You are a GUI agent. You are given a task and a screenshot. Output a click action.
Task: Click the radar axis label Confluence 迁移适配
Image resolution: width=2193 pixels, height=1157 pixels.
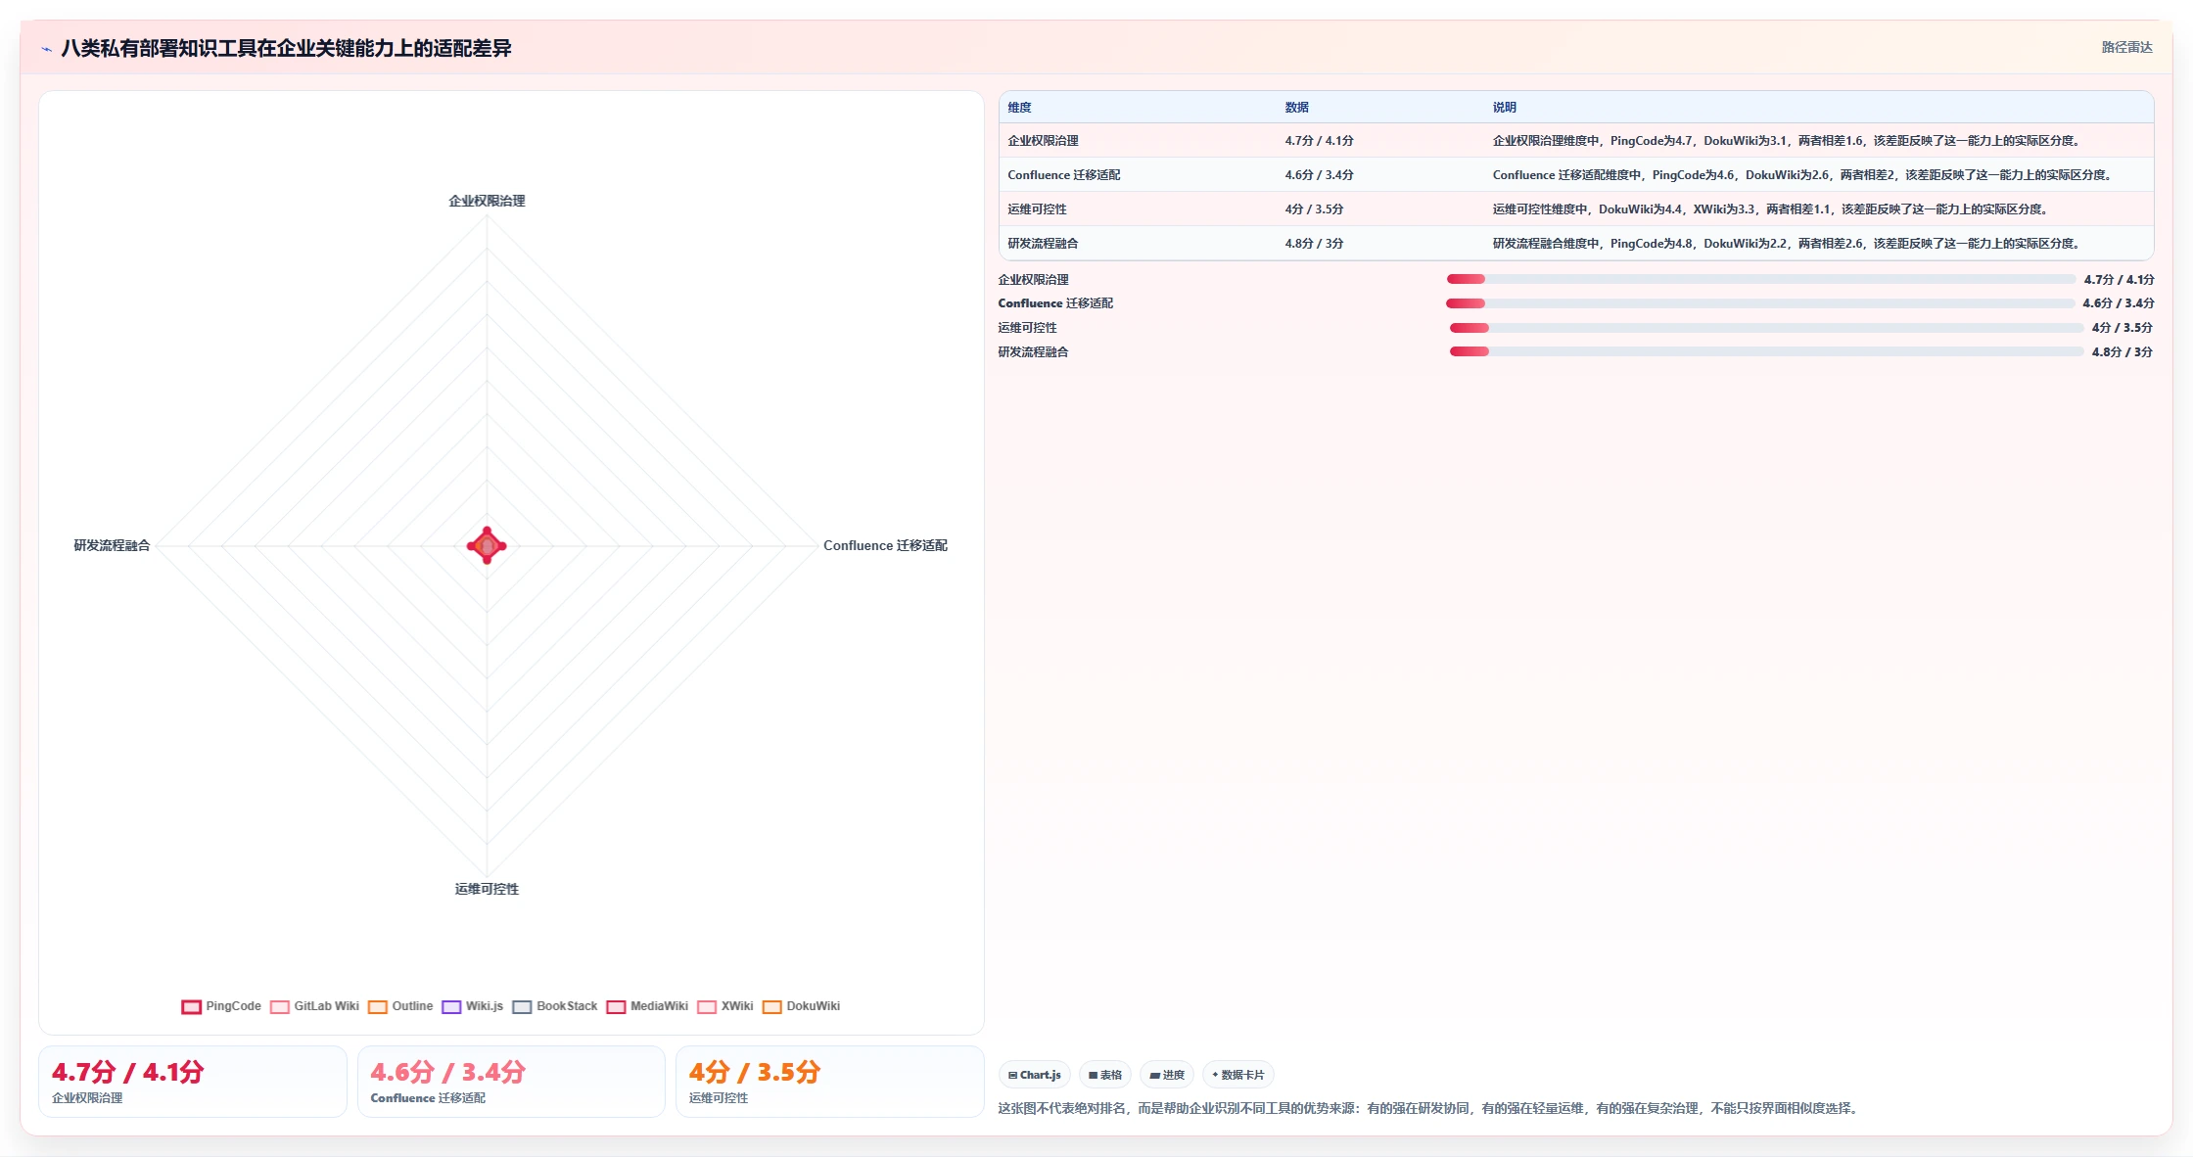click(885, 546)
